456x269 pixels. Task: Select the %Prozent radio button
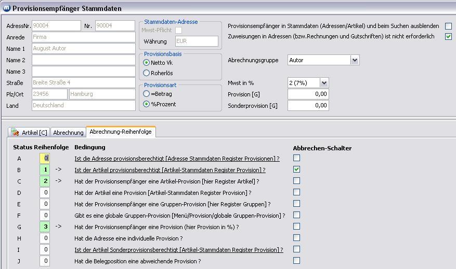(147, 104)
